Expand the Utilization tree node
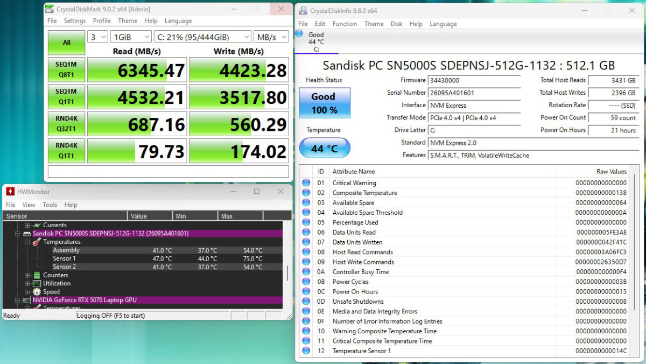646x364 pixels. coord(27,283)
